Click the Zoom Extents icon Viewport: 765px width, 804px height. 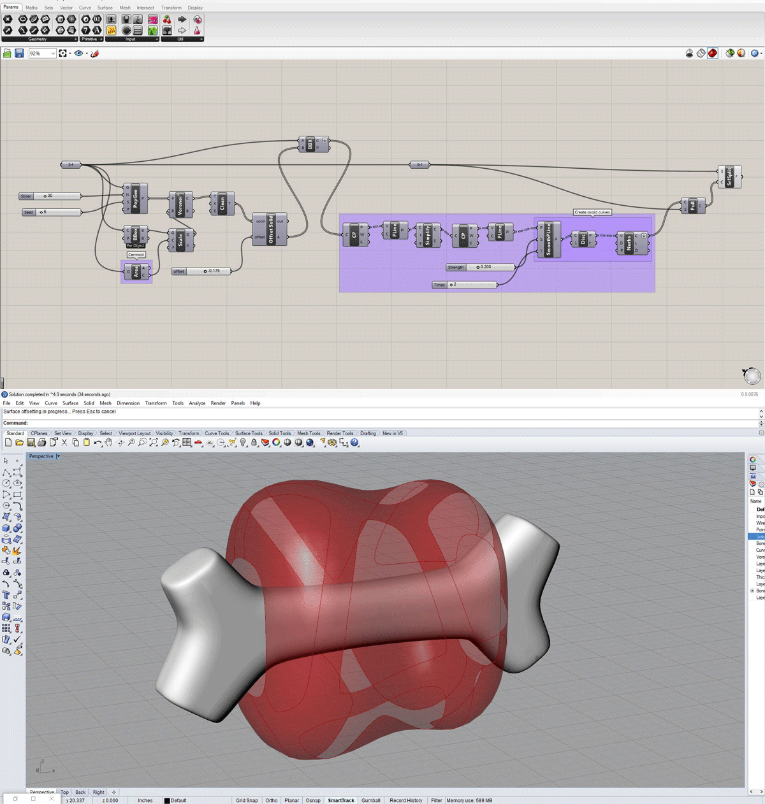pyautogui.click(x=153, y=443)
